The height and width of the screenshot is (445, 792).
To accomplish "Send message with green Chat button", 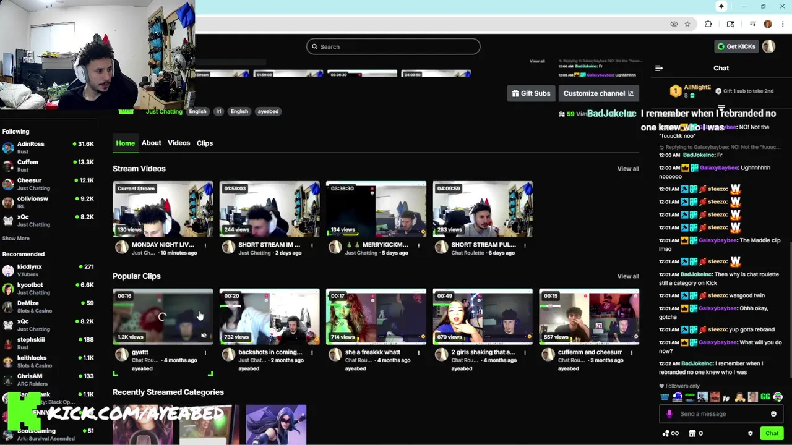I will (x=772, y=433).
